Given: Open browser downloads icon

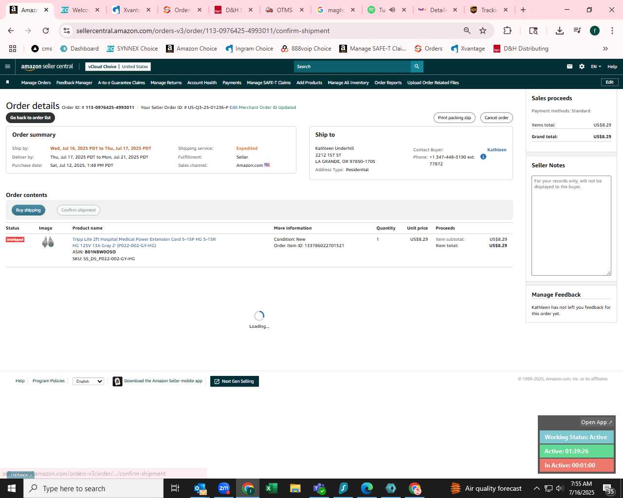Looking at the screenshot, I should [560, 31].
